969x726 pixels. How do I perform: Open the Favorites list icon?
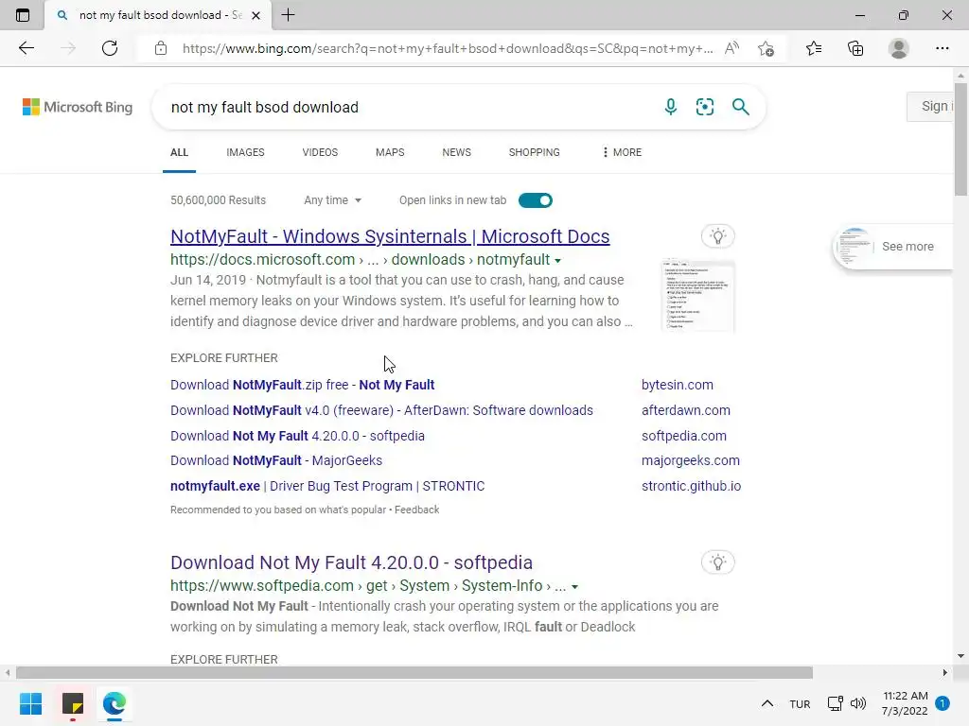coord(814,48)
